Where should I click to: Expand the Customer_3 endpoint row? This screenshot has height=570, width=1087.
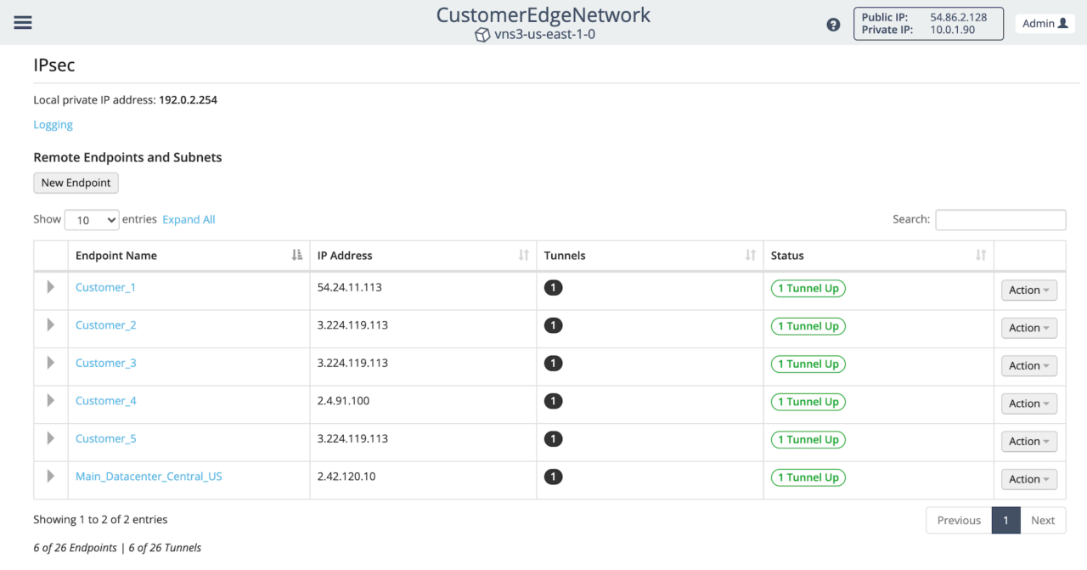50,363
